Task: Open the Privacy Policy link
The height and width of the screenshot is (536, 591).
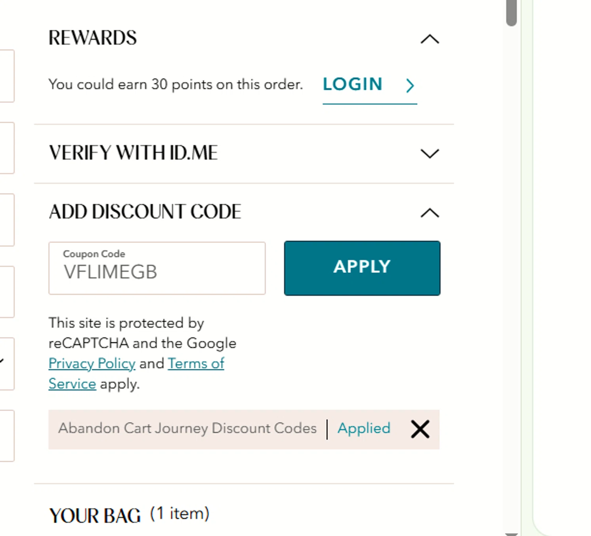Action: click(x=92, y=363)
